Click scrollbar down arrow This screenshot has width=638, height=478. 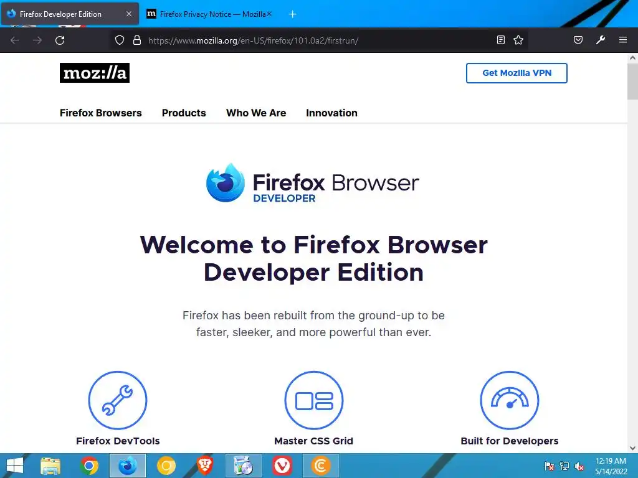click(632, 448)
